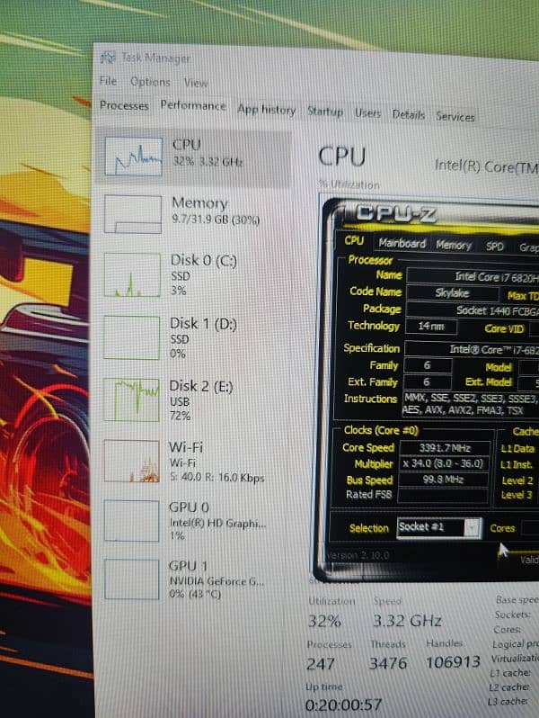The height and width of the screenshot is (718, 539).
Task: Expand the Socket #1 selection dropdown
Action: pos(439,527)
